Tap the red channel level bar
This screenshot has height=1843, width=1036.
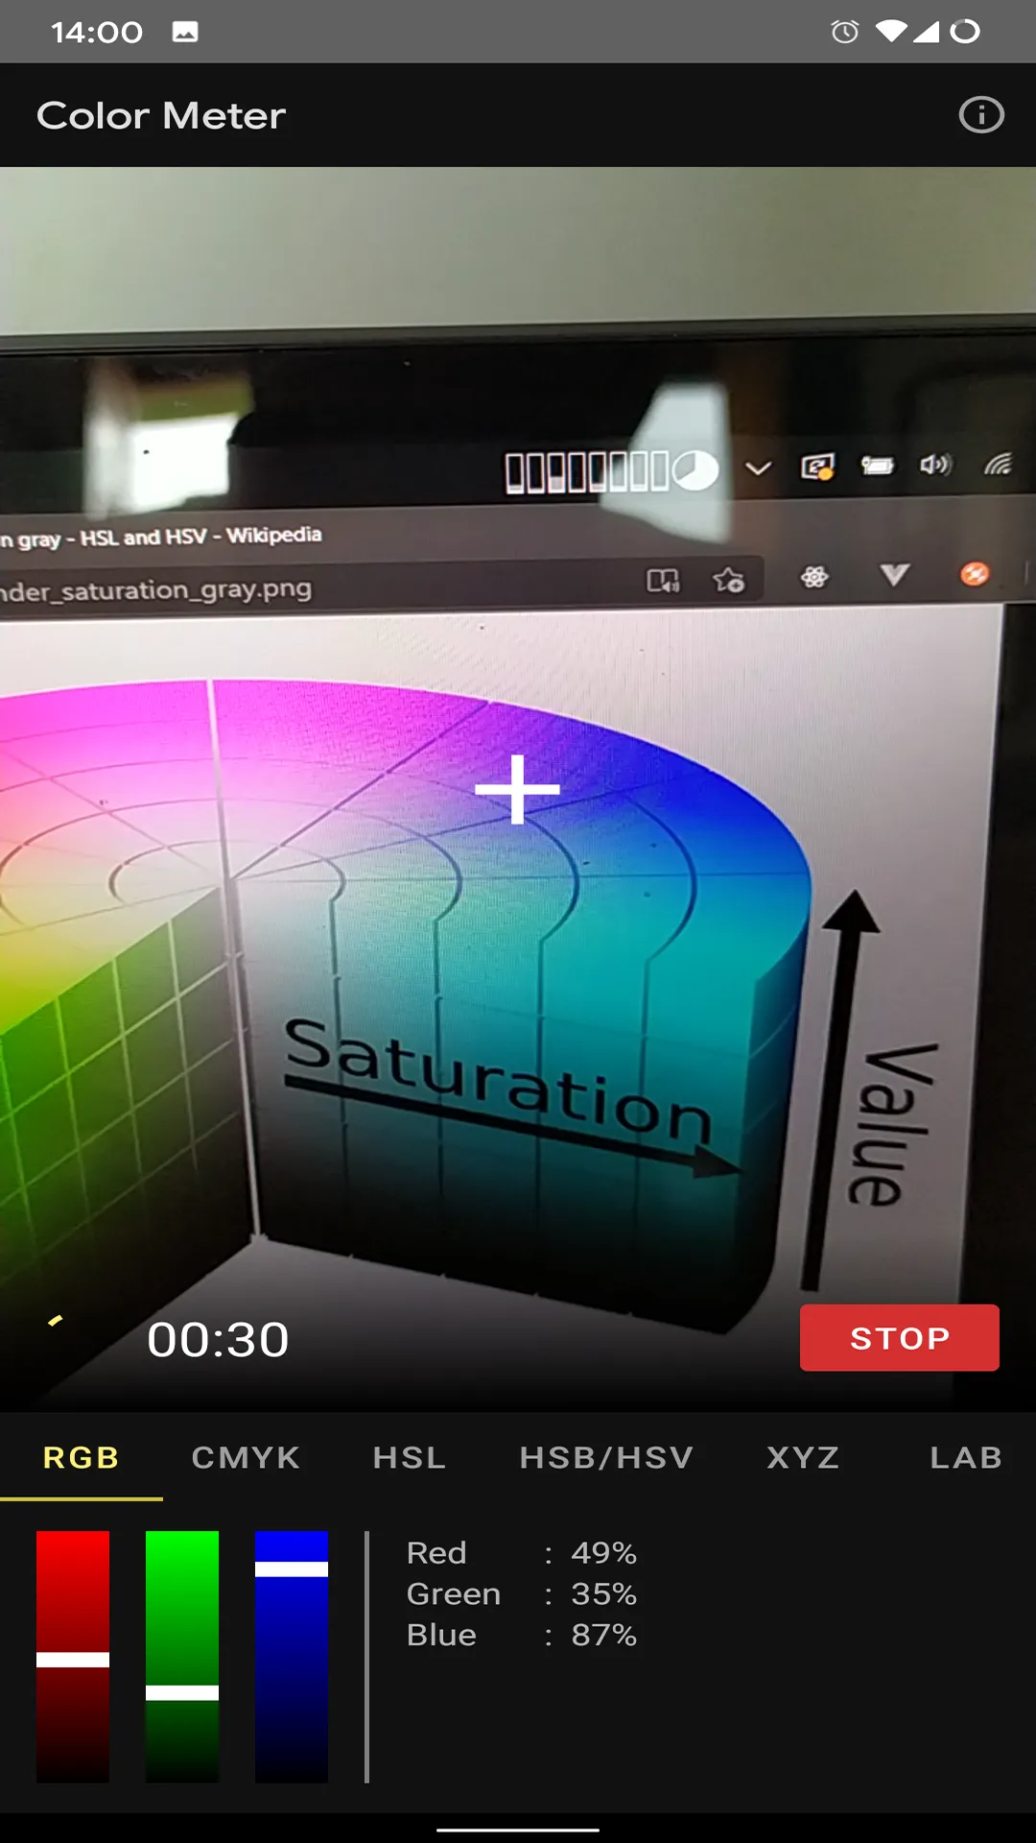coord(73,1657)
